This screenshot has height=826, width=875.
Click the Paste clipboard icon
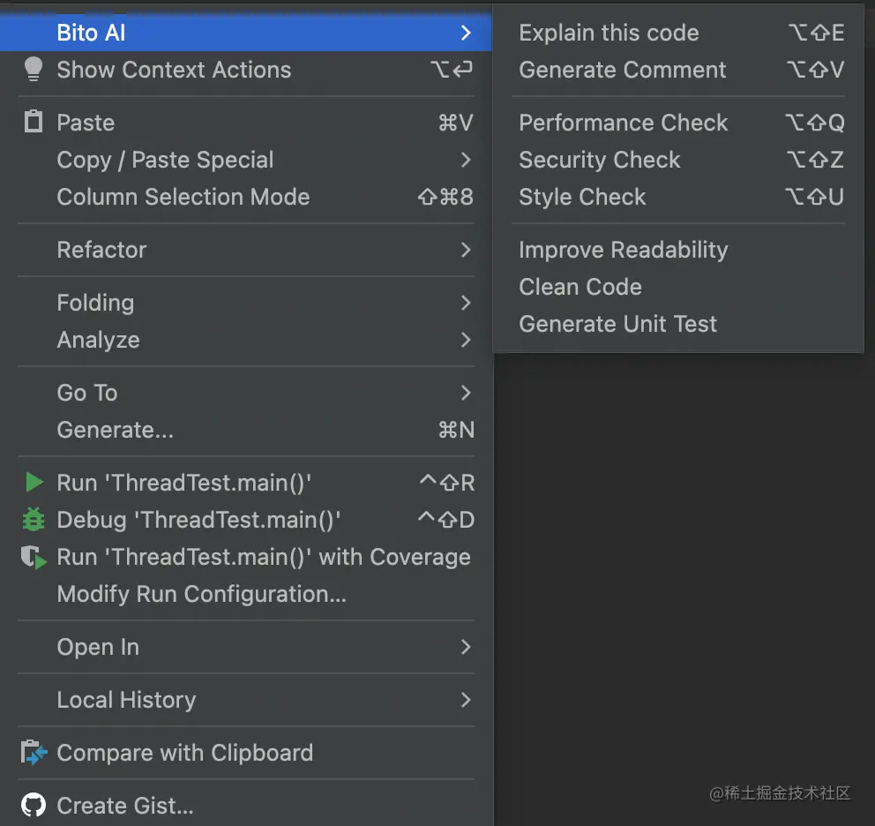click(x=33, y=123)
